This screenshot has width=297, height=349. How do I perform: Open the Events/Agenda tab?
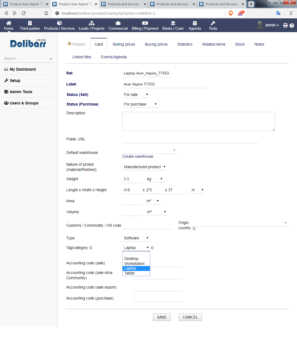pyautogui.click(x=114, y=57)
